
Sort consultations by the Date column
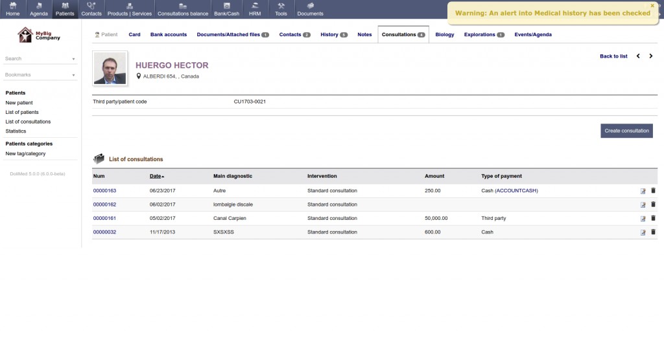click(x=156, y=176)
